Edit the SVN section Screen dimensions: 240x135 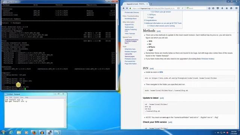[x=151, y=69]
